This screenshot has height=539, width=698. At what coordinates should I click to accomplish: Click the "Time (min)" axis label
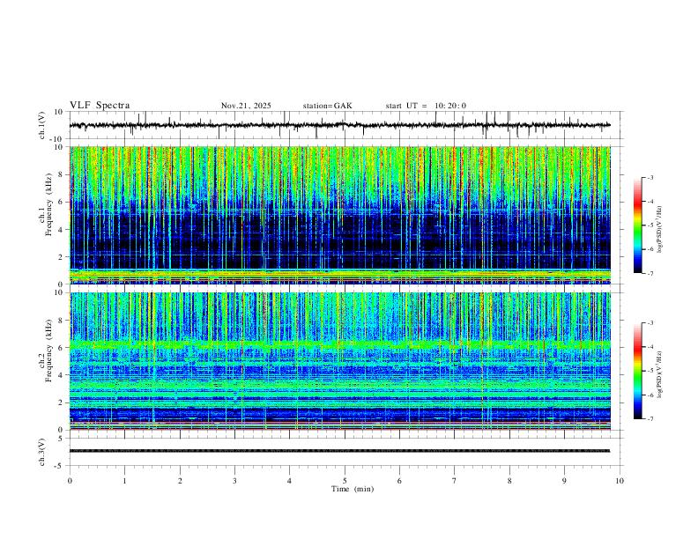point(353,489)
